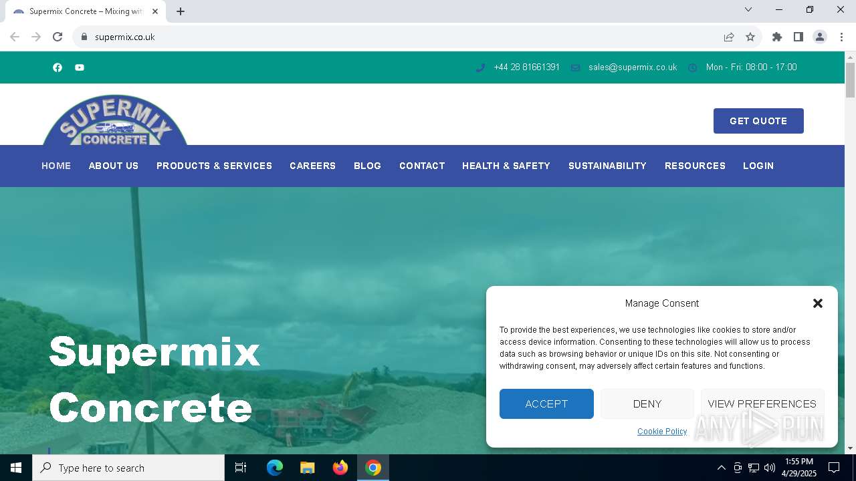Click the Supermix Concrete logo
The width and height of the screenshot is (856, 481).
click(x=115, y=120)
